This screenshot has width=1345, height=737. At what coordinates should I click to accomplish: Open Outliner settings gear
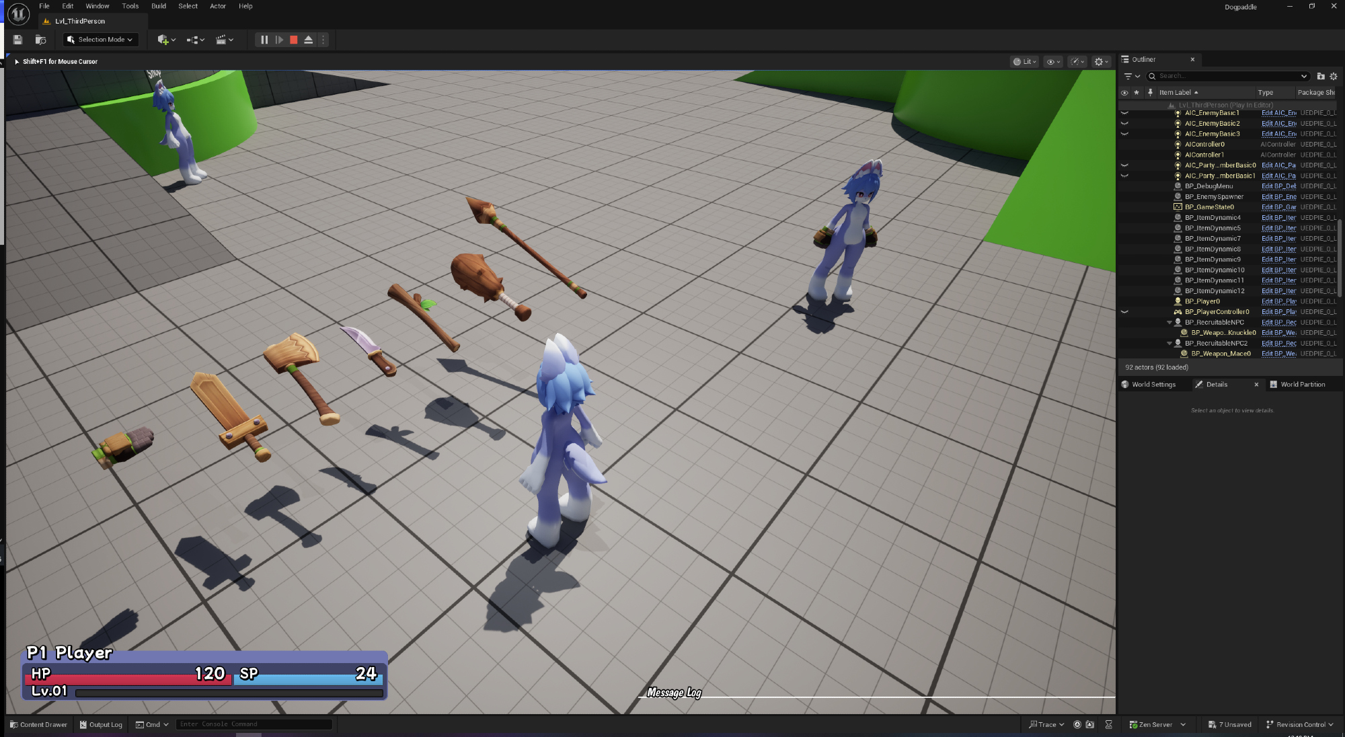(1334, 76)
